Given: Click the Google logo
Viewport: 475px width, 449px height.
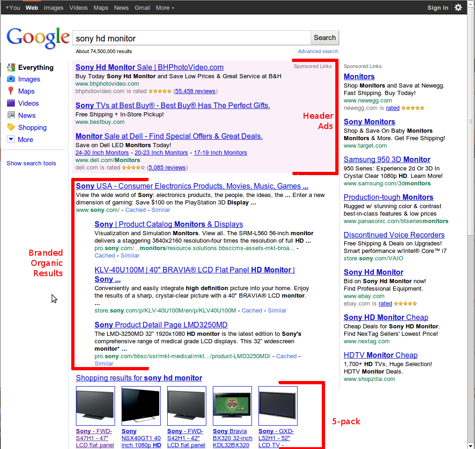Looking at the screenshot, I should (38, 38).
